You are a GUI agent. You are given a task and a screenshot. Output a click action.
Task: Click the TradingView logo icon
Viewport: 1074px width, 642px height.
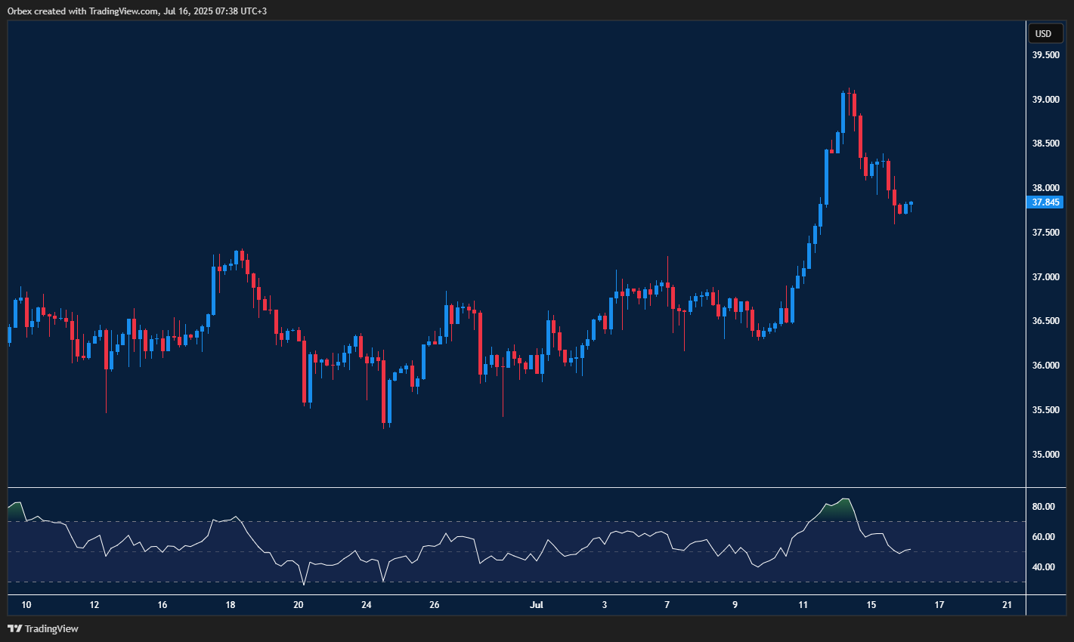pyautogui.click(x=14, y=628)
